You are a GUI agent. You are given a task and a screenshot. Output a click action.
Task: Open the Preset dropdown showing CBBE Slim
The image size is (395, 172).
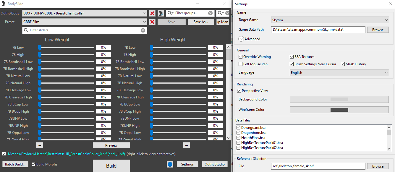[85, 22]
